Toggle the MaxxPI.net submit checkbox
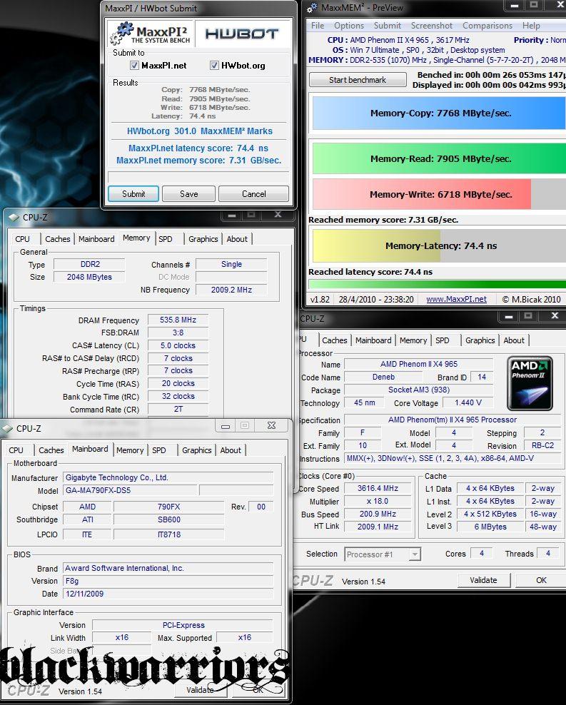Viewport: 566px width, 705px height. tap(134, 66)
